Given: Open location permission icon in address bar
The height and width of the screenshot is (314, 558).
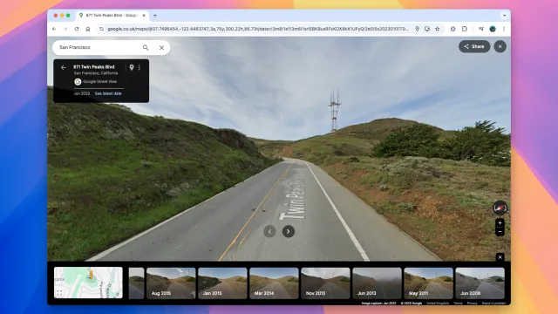Looking at the screenshot, I should pos(417,29).
